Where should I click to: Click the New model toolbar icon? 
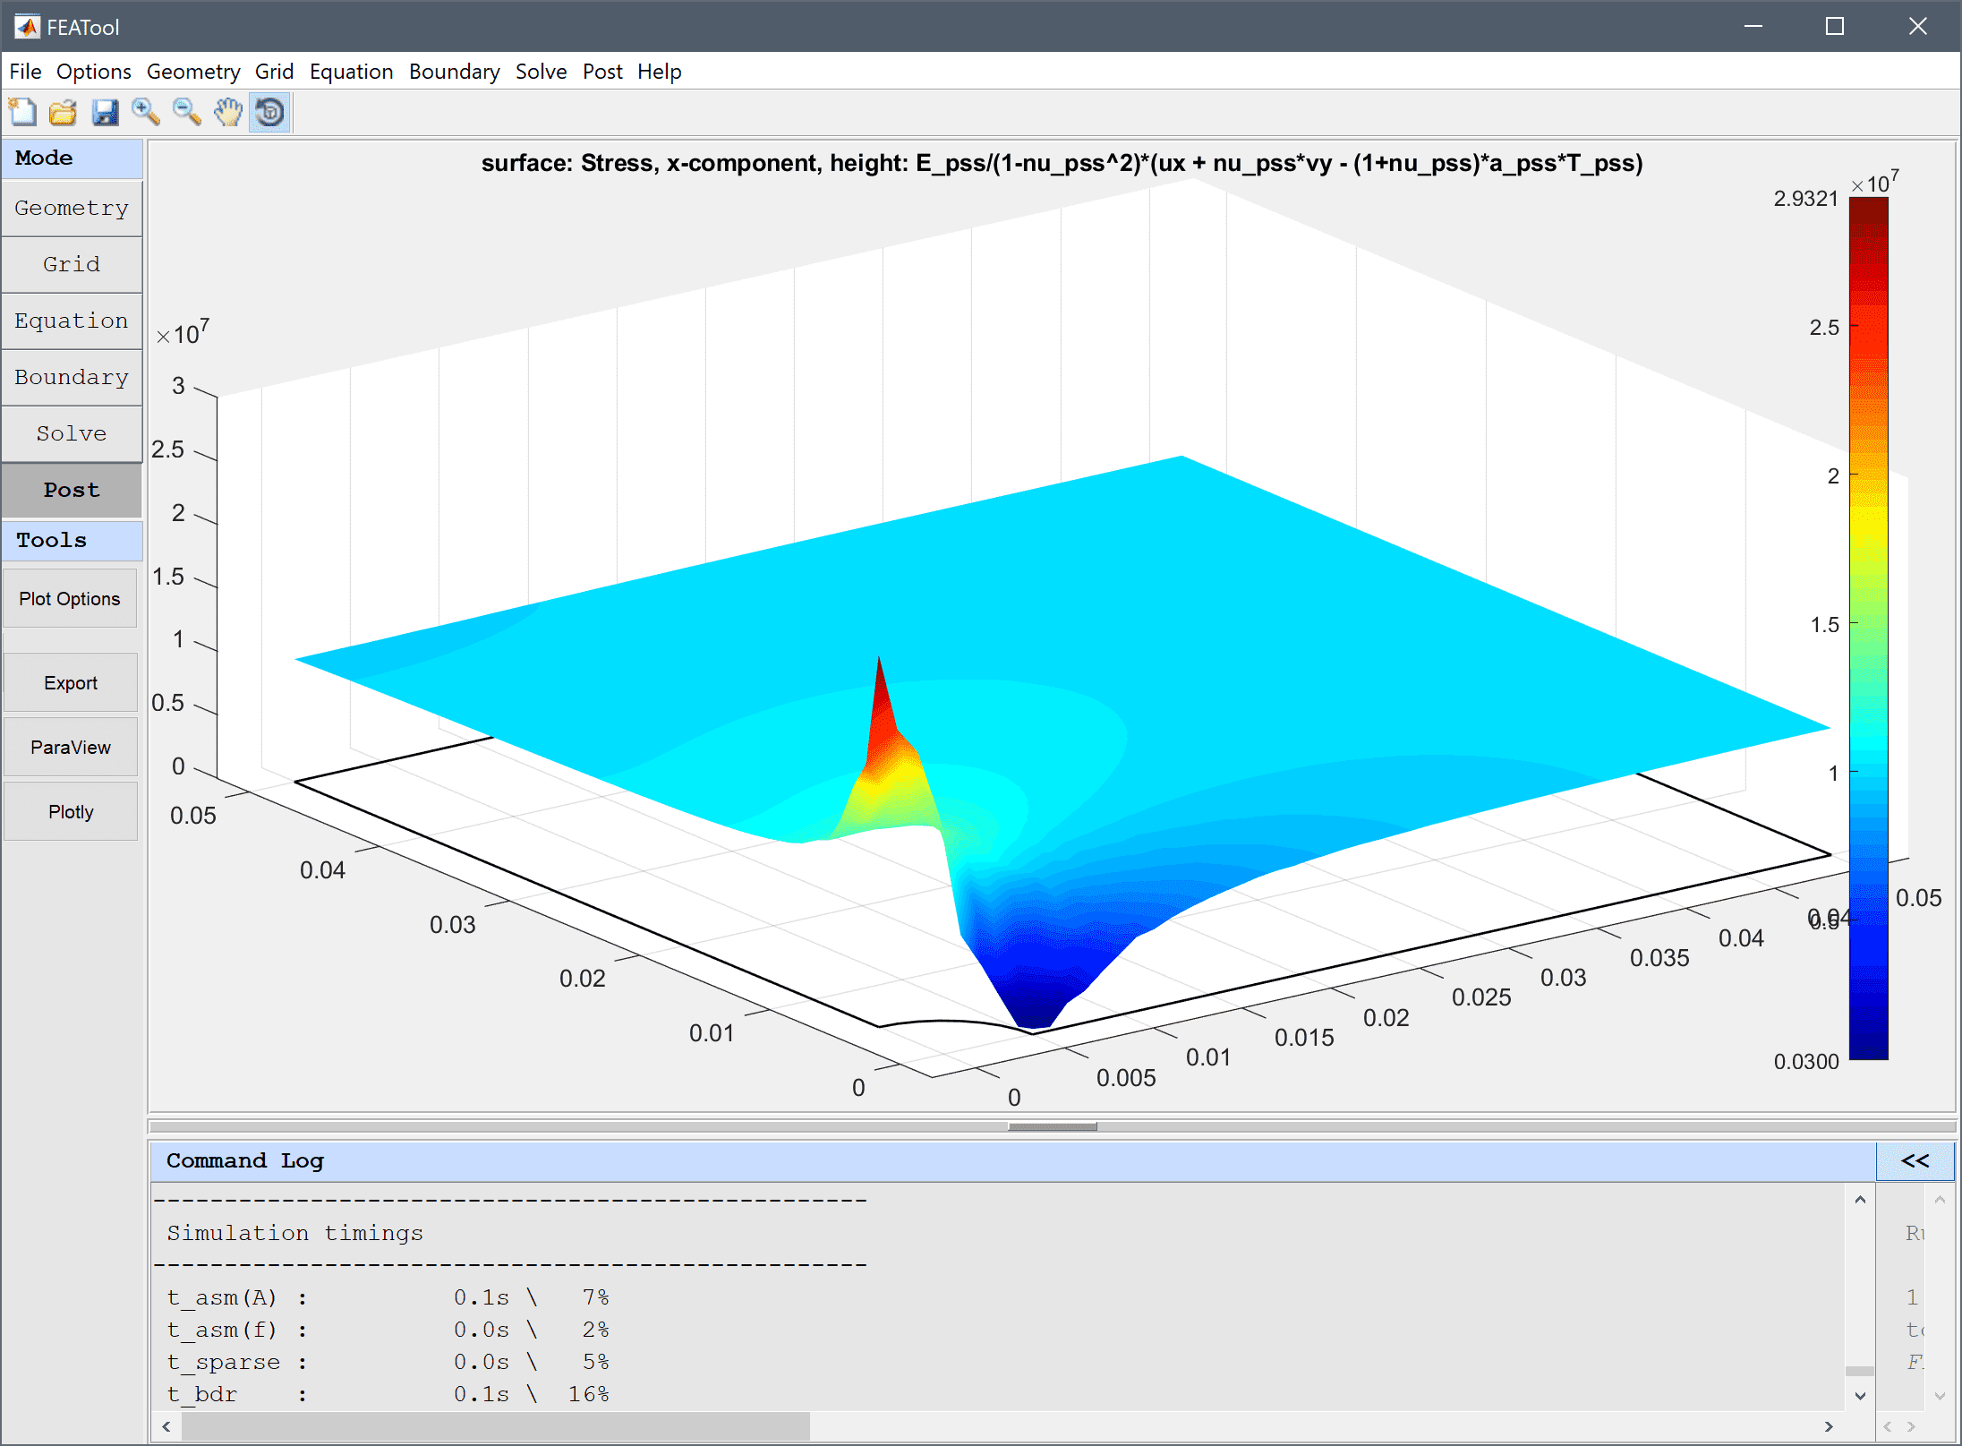[22, 113]
